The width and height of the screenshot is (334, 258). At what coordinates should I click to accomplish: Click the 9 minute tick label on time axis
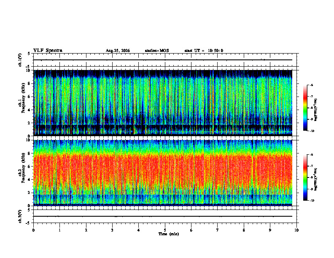270,230
